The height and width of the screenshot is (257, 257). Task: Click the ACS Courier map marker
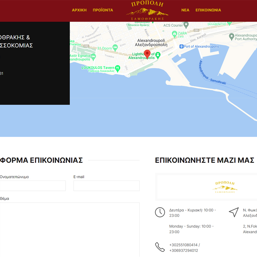click(186, 25)
